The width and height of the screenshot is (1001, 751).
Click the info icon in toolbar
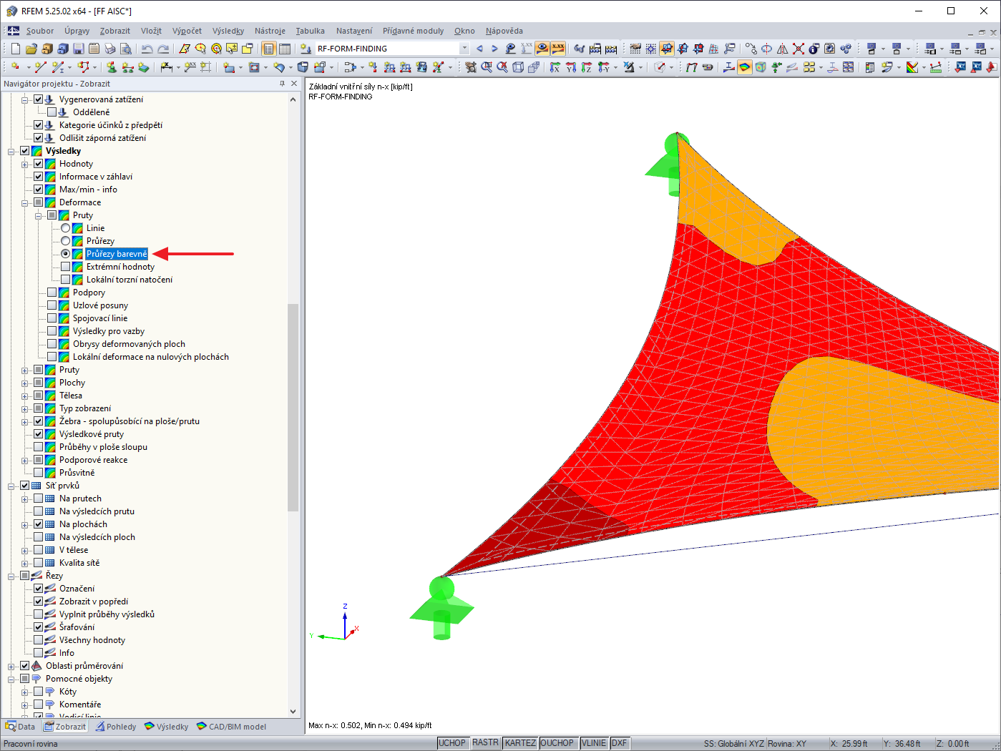click(814, 49)
